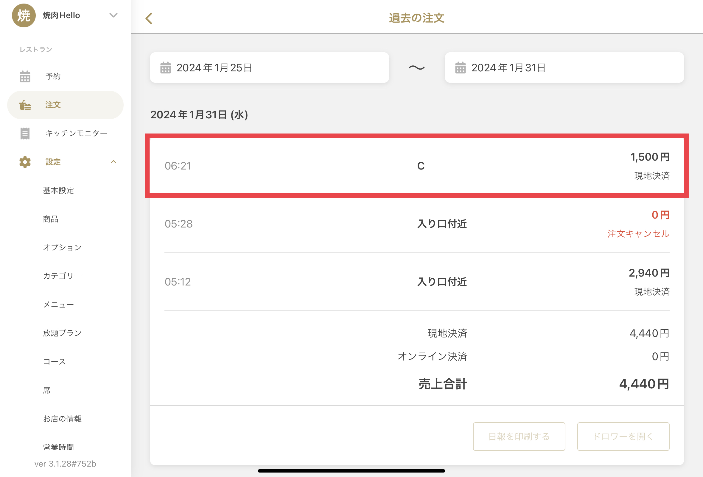Click the end date calendar icon
703x477 pixels.
point(460,68)
